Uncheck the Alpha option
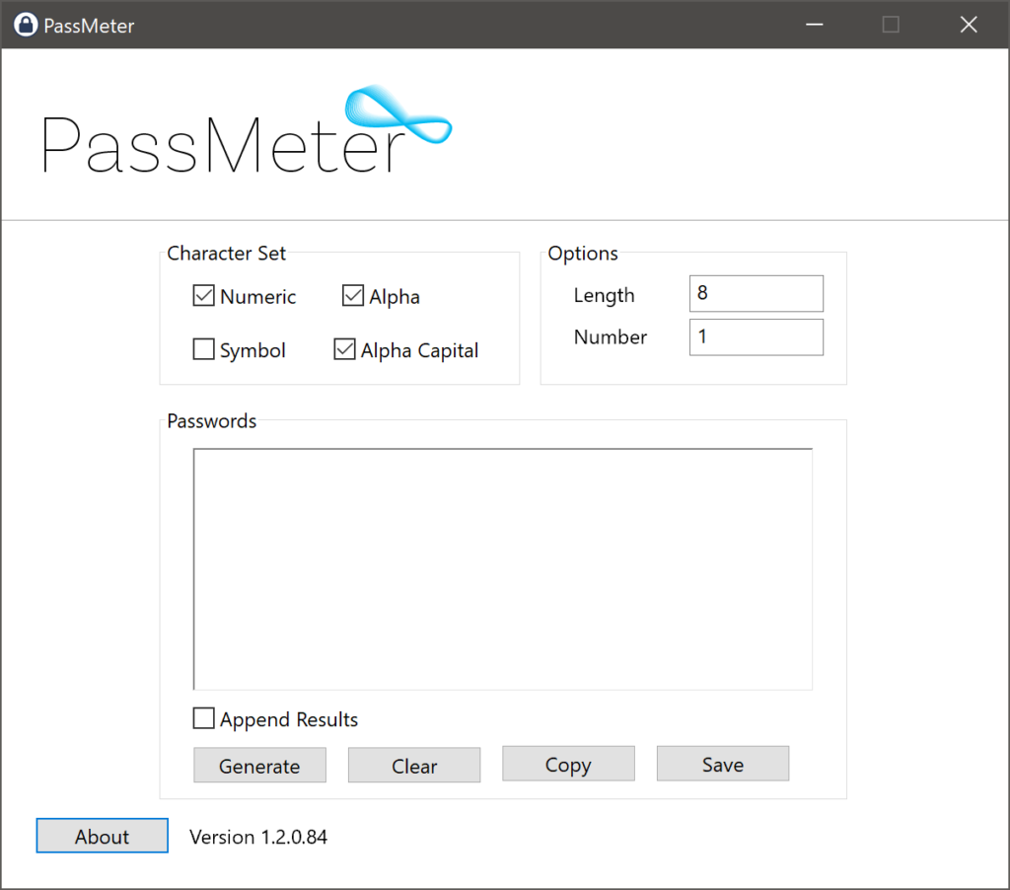The width and height of the screenshot is (1010, 890). pyautogui.click(x=353, y=295)
